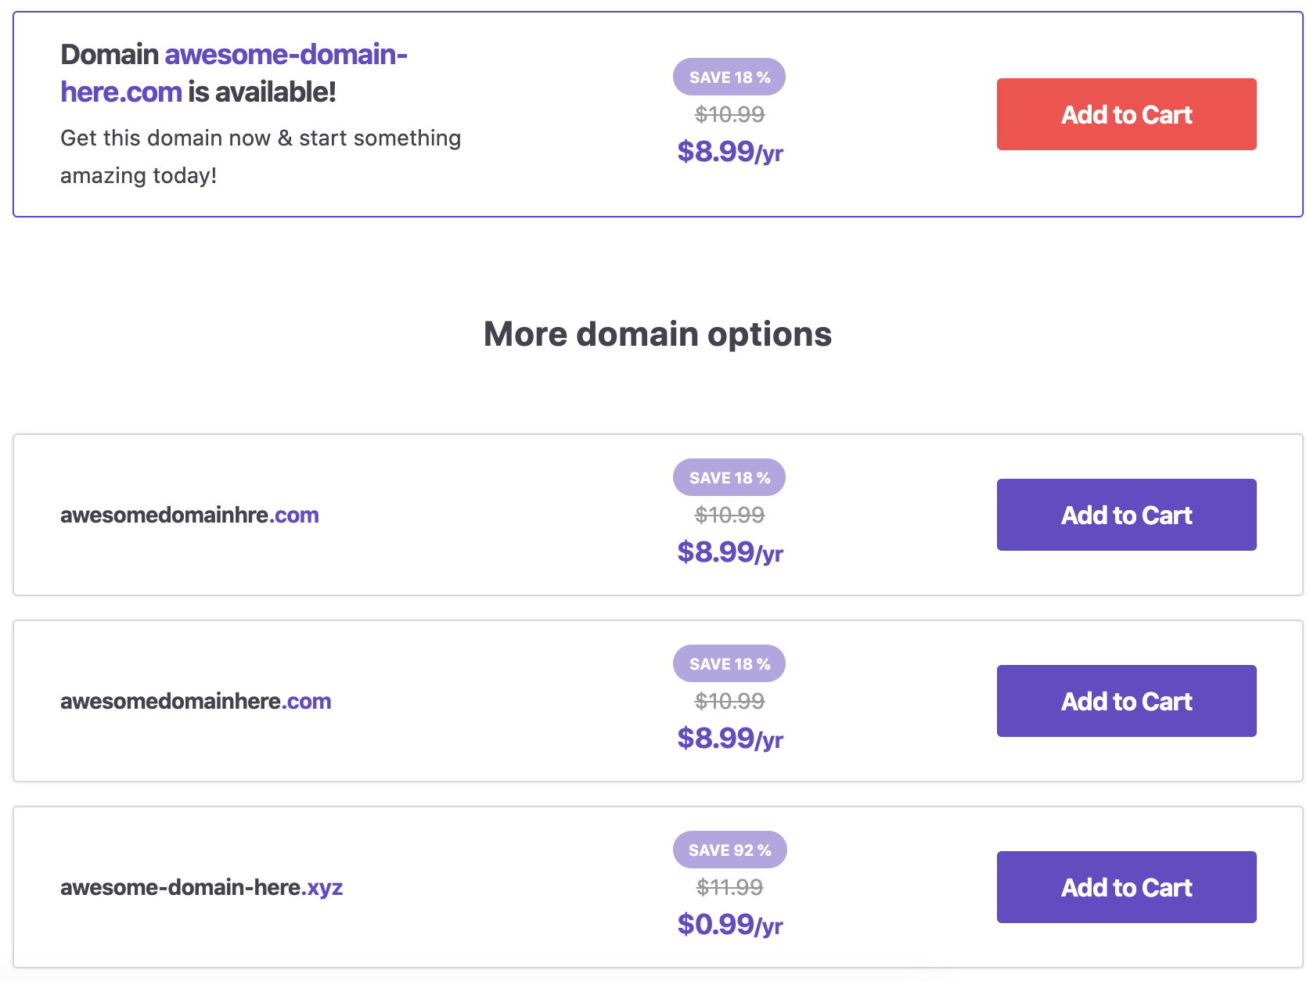Click the crossed-out $10.99 price for awesomedomainhre.com
The image size is (1310, 981).
click(729, 515)
